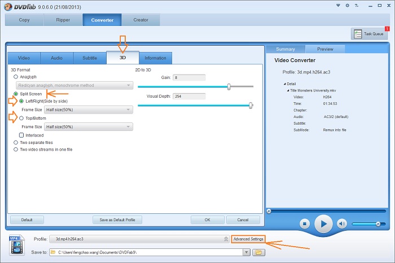Screen dimensions: 395x263
Task: Open the 3D settings tab
Action: (x=122, y=58)
